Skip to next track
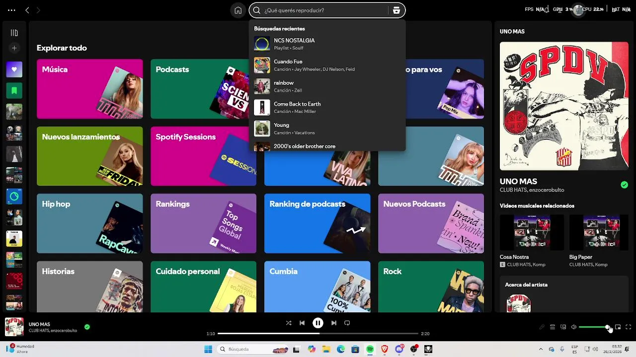 (x=334, y=323)
